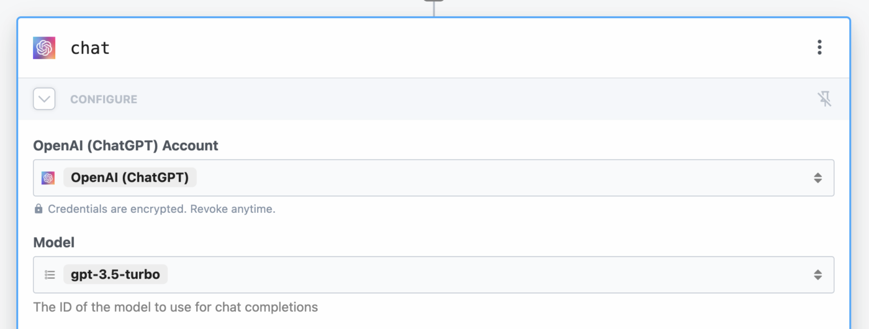Click the chat step name
Viewport: 869px width, 329px height.
(90, 48)
